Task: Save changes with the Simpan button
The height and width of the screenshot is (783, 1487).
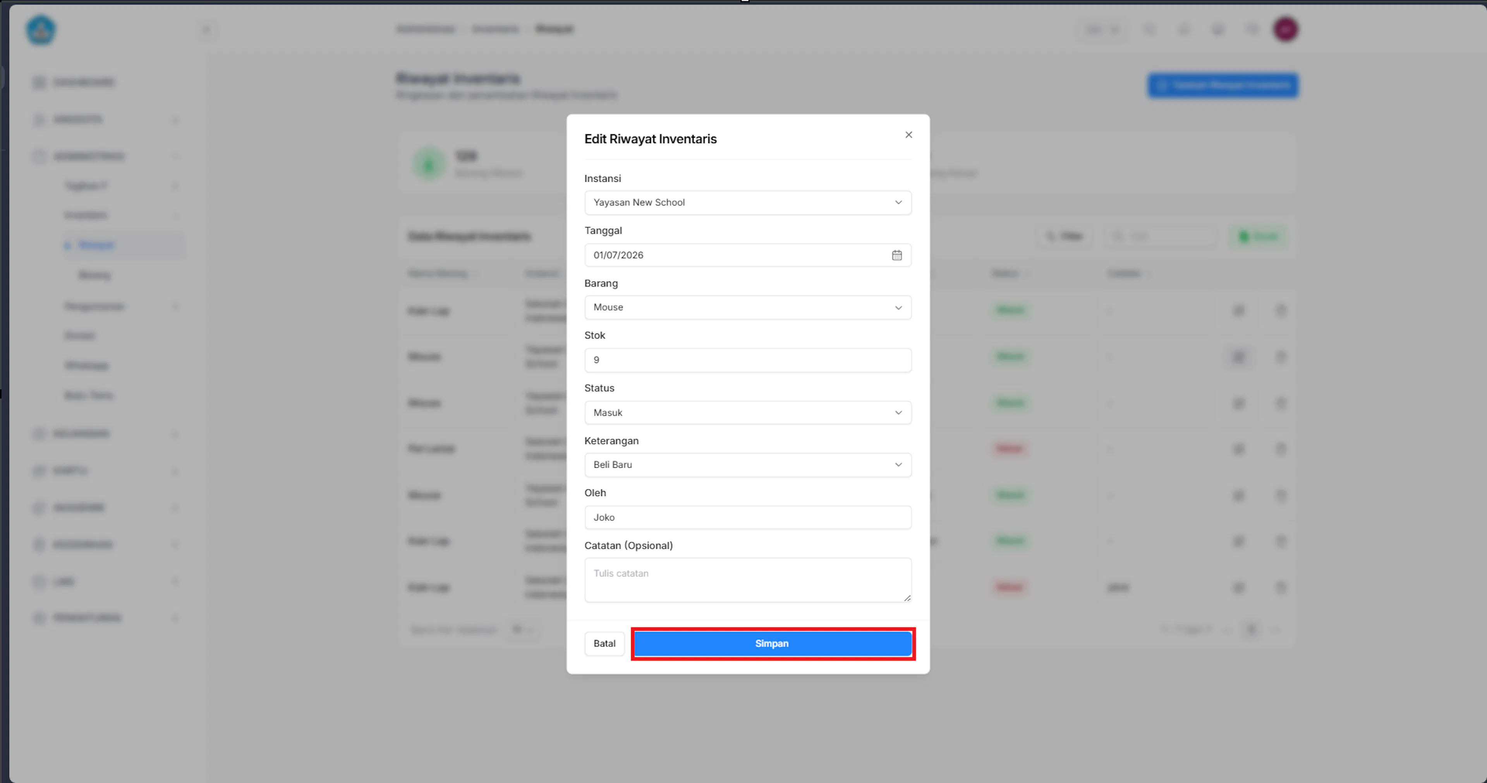Action: [773, 643]
